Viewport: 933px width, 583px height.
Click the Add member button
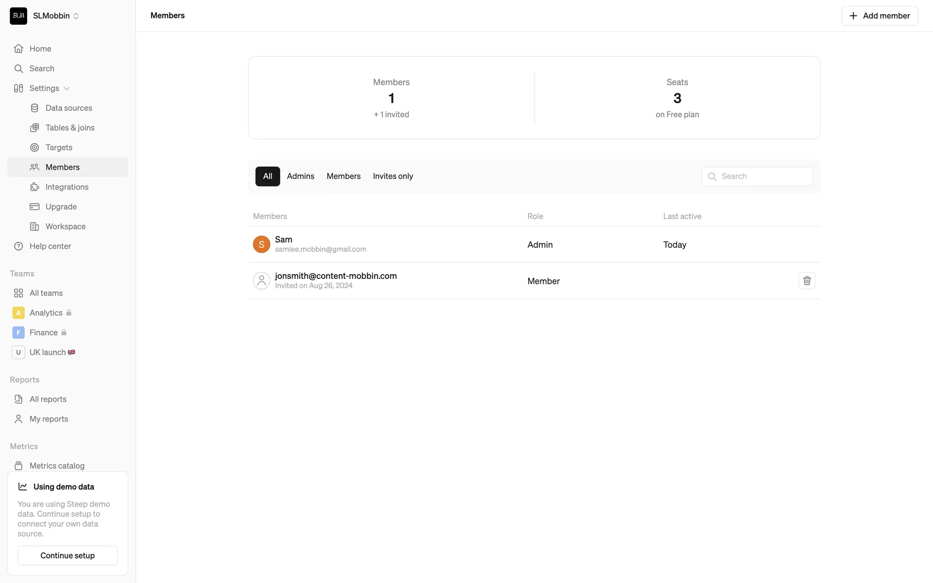tap(879, 16)
